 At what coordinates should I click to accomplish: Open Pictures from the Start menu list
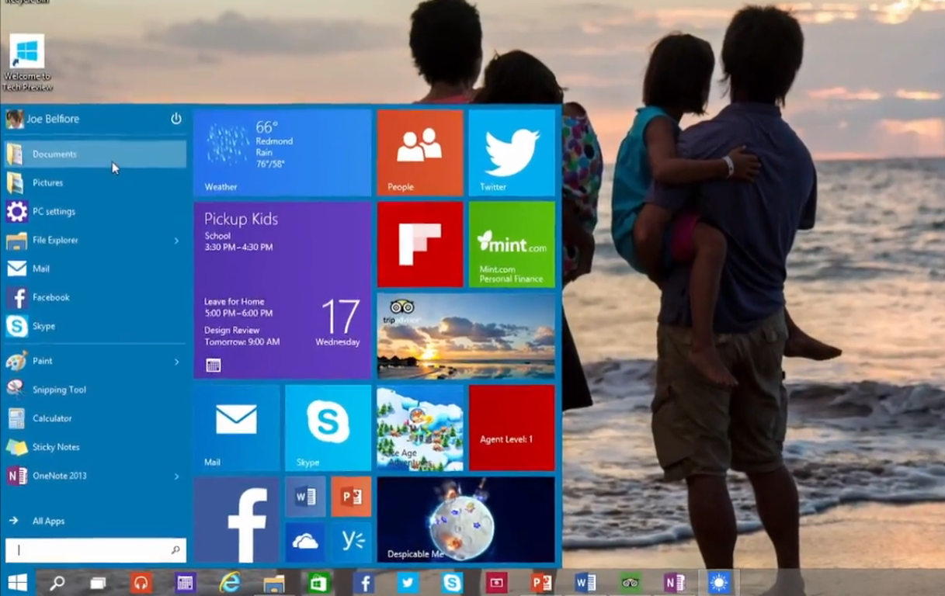point(95,182)
